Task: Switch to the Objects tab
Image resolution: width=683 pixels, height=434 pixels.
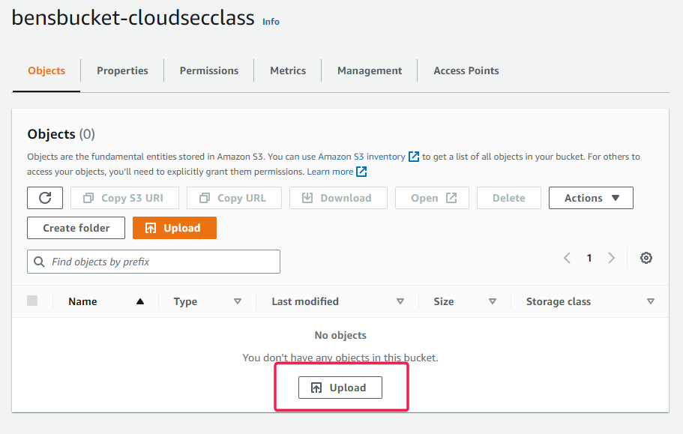Action: click(x=46, y=70)
